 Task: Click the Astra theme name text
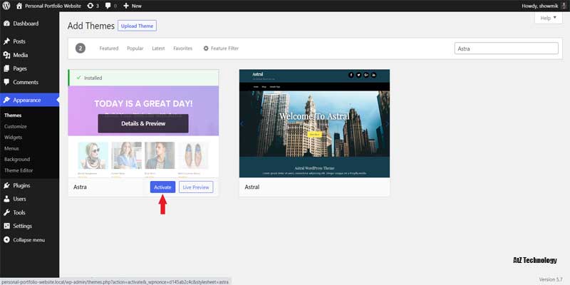point(80,187)
